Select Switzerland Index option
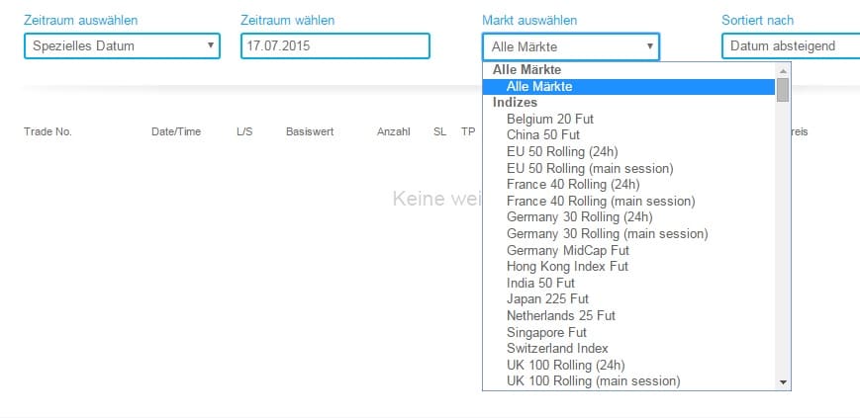 point(557,349)
